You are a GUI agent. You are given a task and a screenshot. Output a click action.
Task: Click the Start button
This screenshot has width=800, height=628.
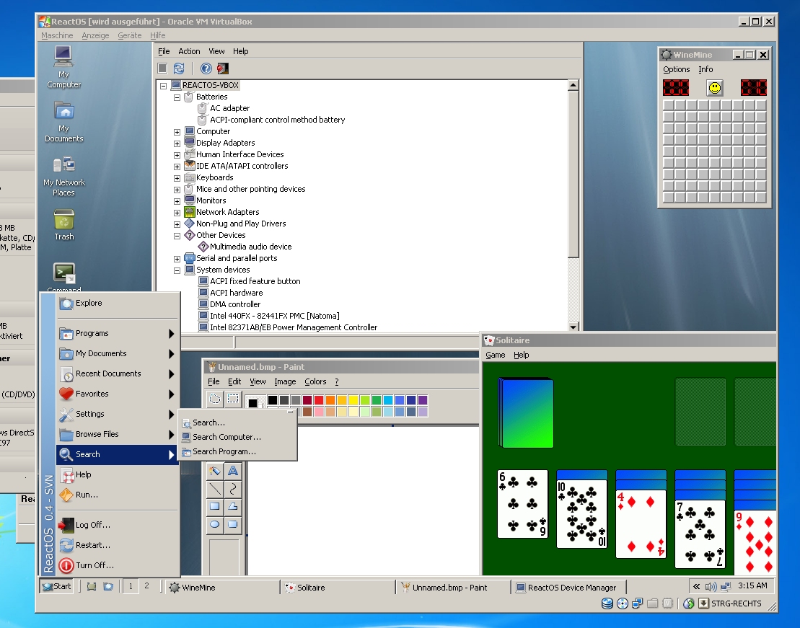pos(57,587)
